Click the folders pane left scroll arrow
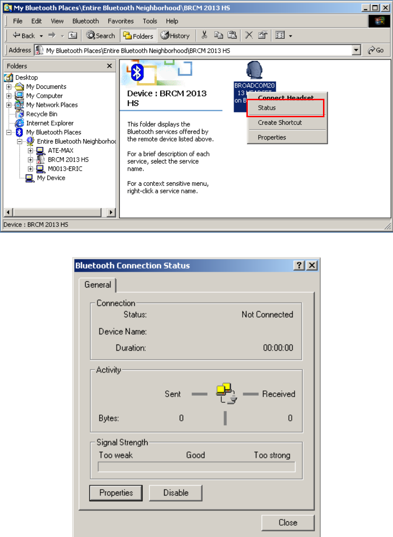The height and width of the screenshot is (537, 393). [9, 212]
